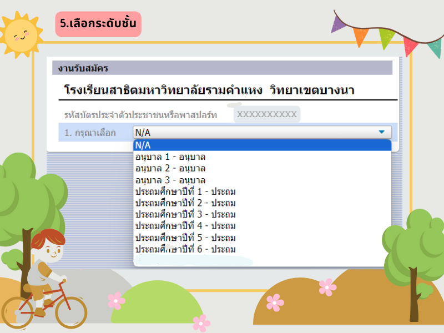Image resolution: width=444 pixels, height=333 pixels.
Task: Select ประถมศึกษาปีที่ 5 - ประถม option
Action: [262, 238]
